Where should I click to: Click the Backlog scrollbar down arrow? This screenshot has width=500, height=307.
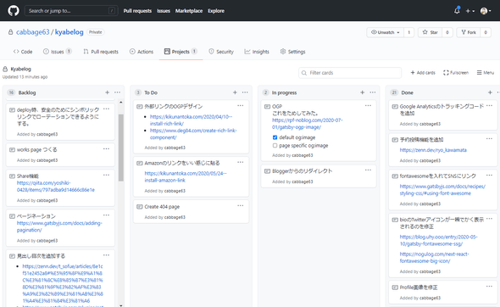121,305
